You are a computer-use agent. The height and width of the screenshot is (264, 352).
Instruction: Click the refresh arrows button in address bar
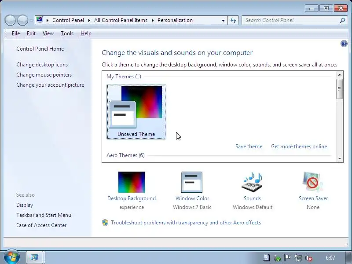233,20
